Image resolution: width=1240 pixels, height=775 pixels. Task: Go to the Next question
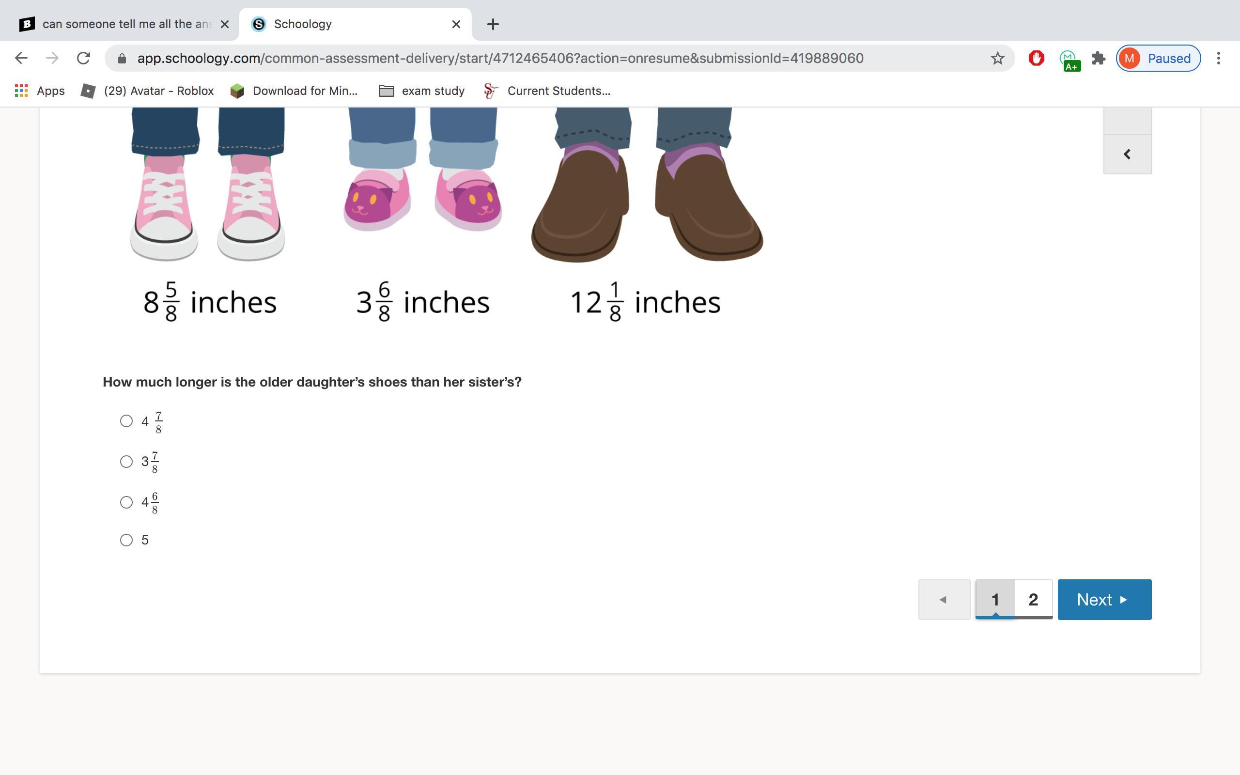tap(1104, 600)
